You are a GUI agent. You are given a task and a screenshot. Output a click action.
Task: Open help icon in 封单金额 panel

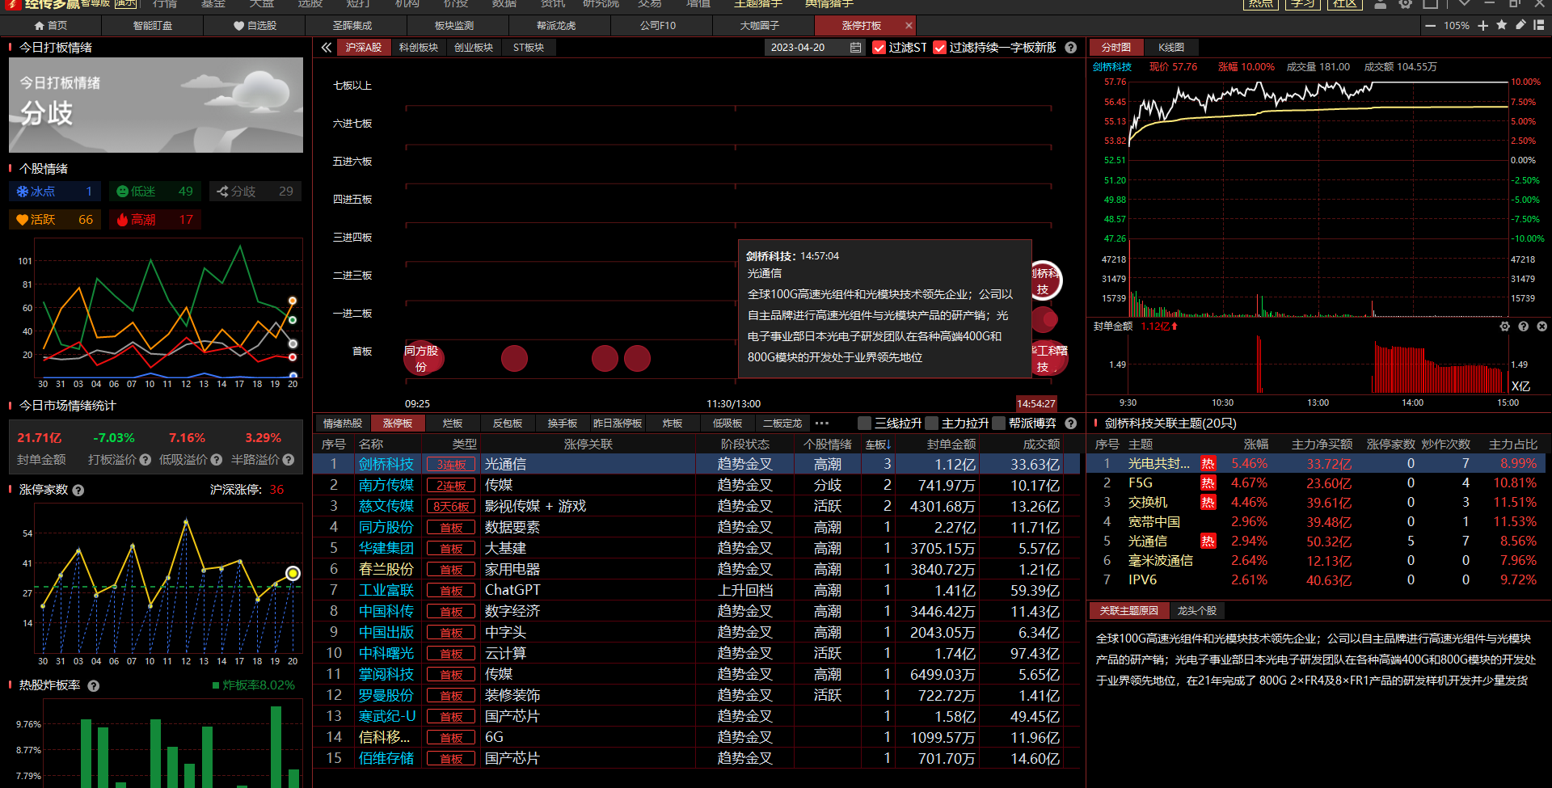(1523, 327)
